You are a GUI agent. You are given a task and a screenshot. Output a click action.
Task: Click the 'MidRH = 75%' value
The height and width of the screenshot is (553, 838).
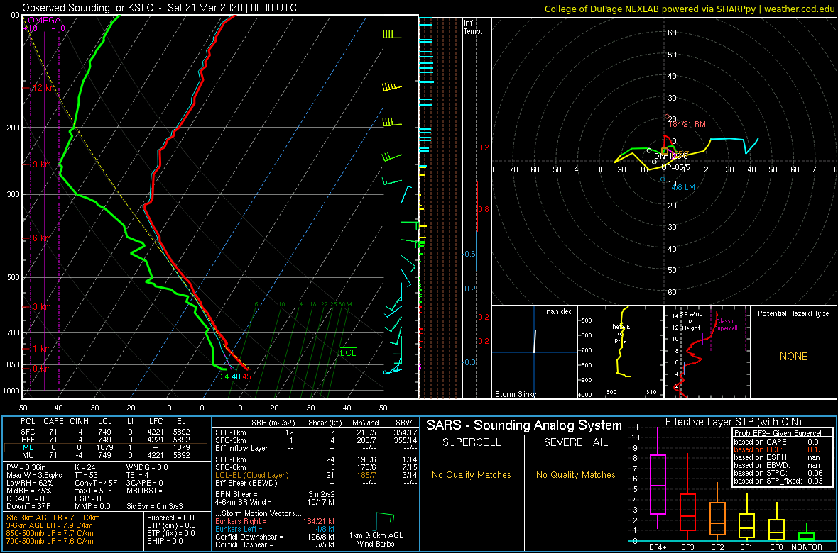click(29, 491)
